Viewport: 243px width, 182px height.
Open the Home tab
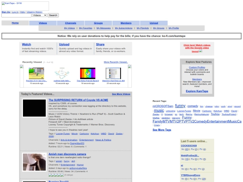point(15,23)
